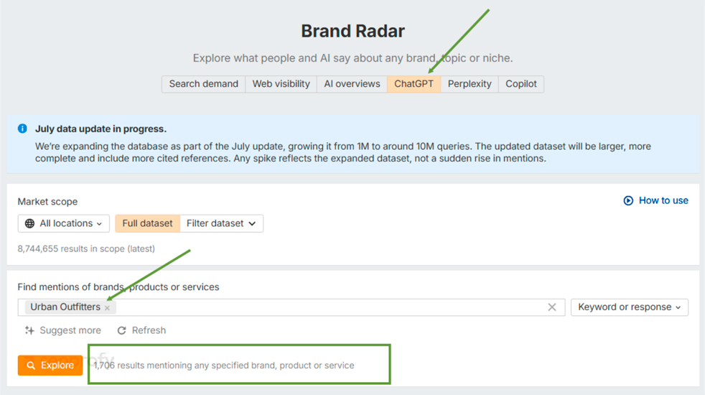705x395 pixels.
Task: Switch to the Search demand tab
Action: pos(203,84)
